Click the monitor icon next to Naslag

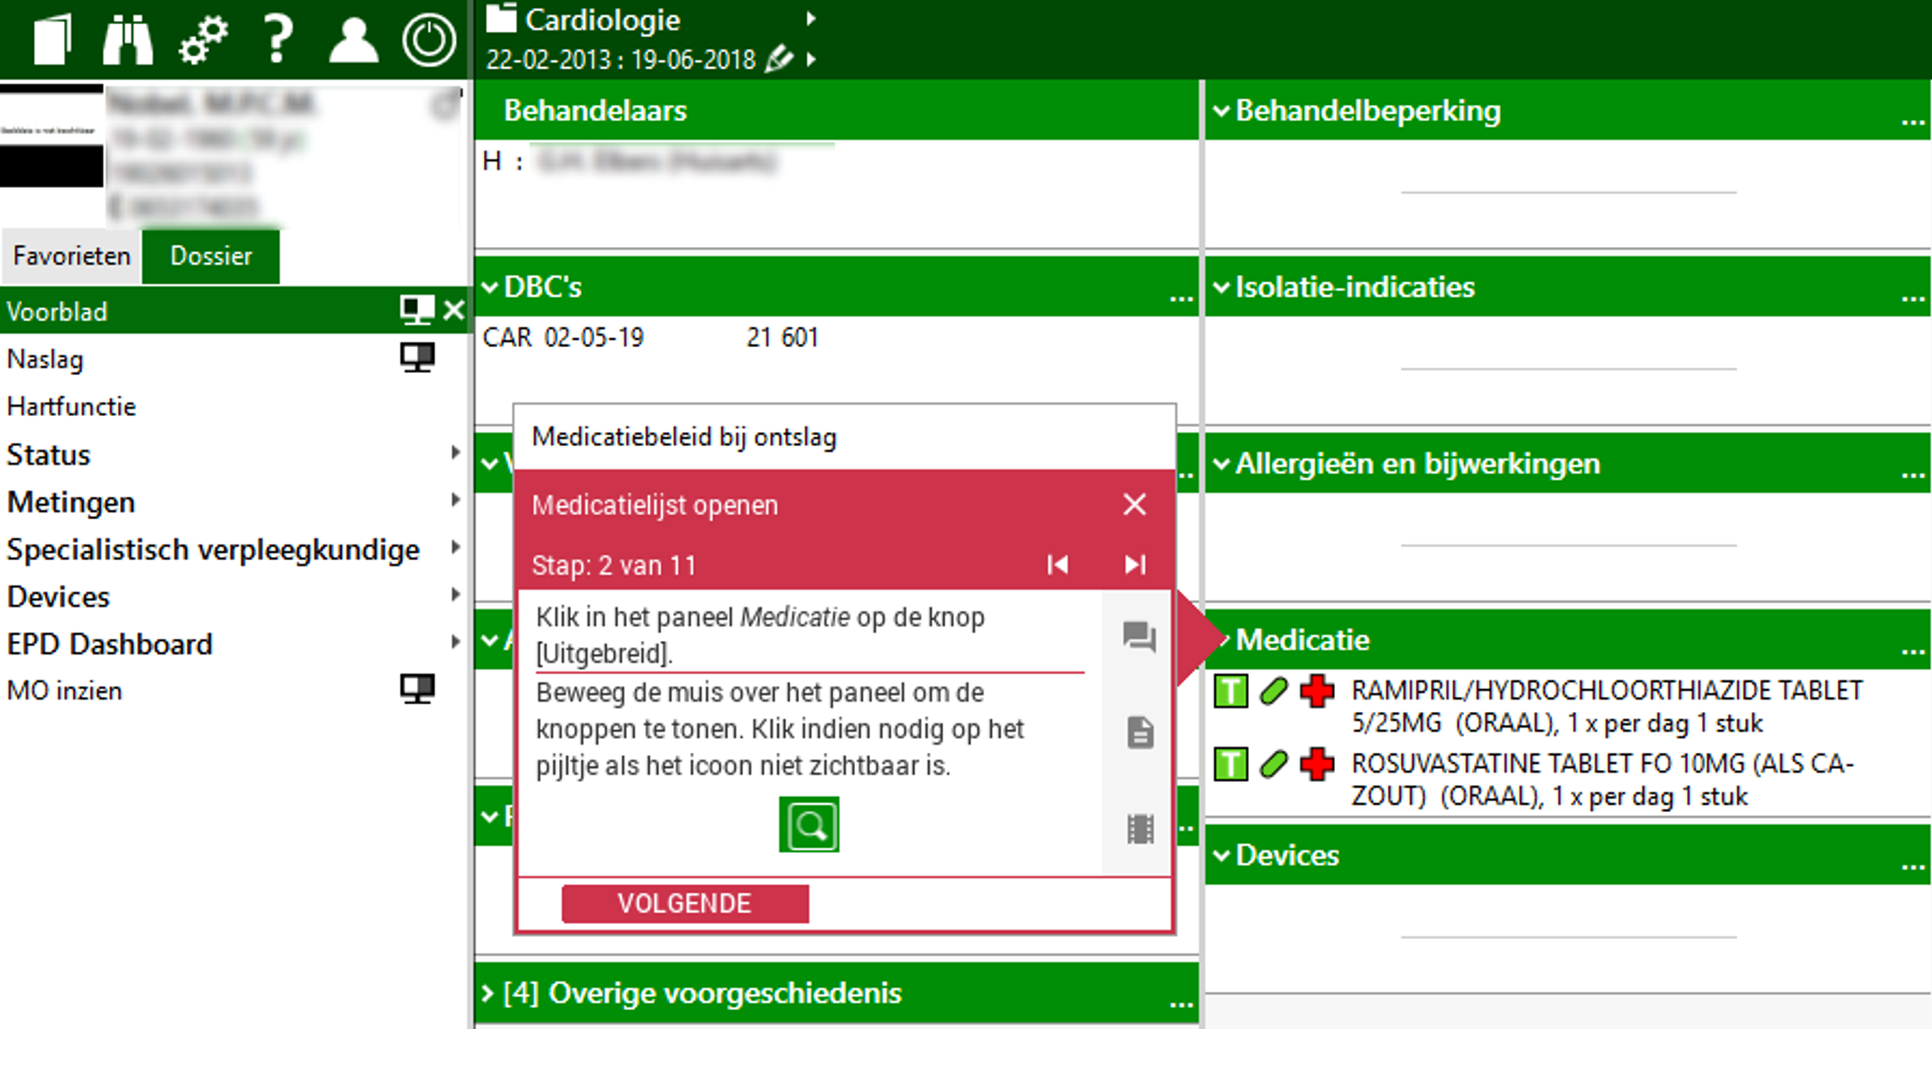417,358
